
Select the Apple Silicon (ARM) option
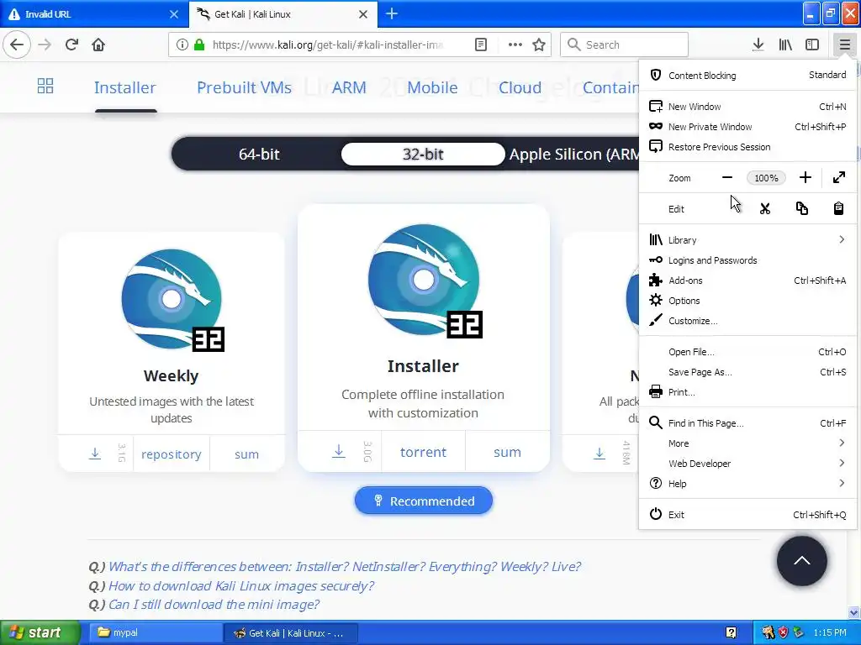573,155
